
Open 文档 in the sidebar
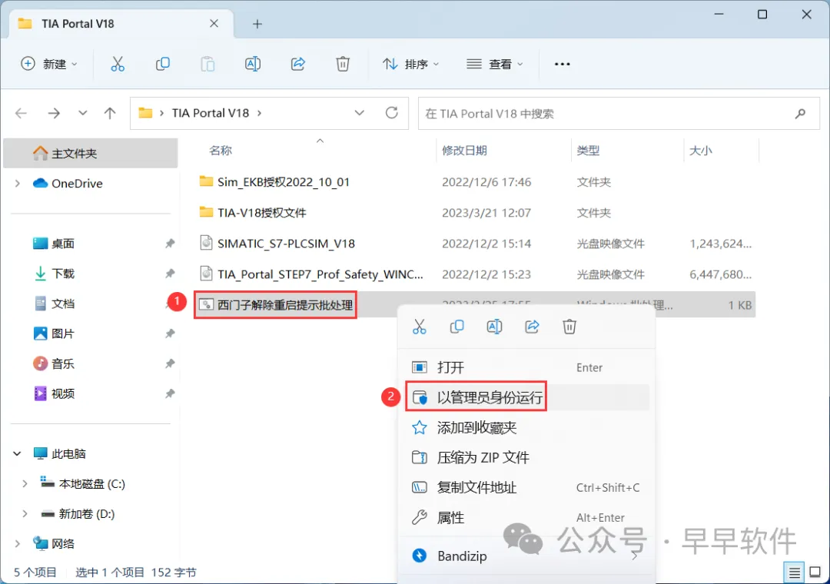pyautogui.click(x=63, y=304)
